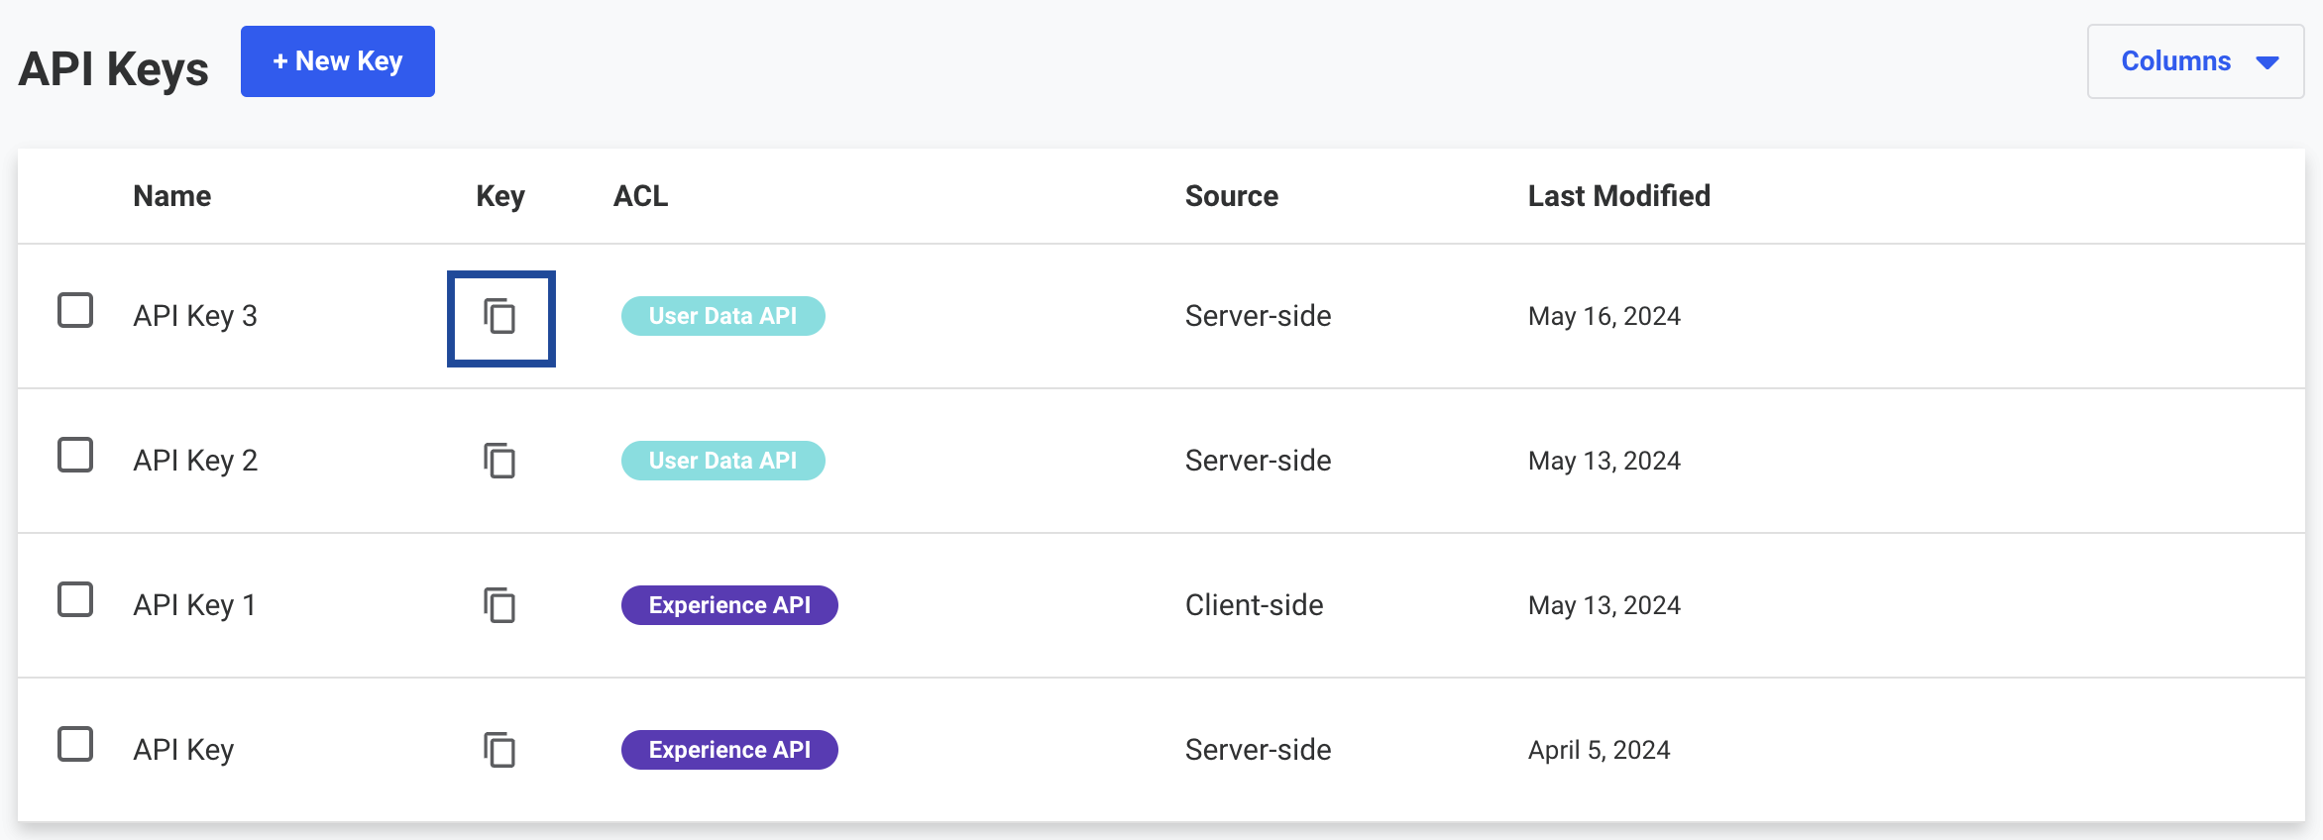
Task: Open the API Key 2 name link
Action: (x=195, y=461)
